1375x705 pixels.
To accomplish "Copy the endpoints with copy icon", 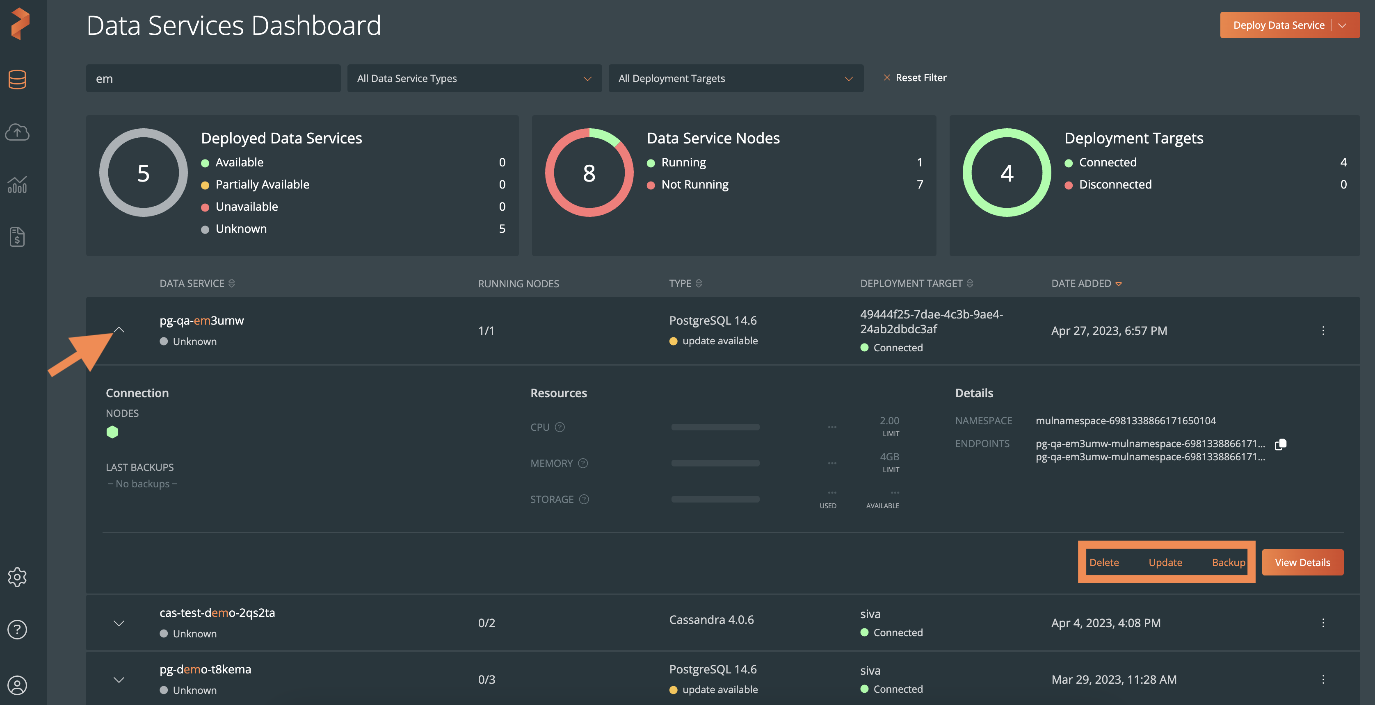I will [x=1281, y=444].
